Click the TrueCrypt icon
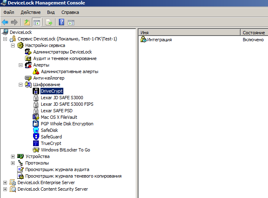The height and width of the screenshot is (198, 268). (36, 143)
